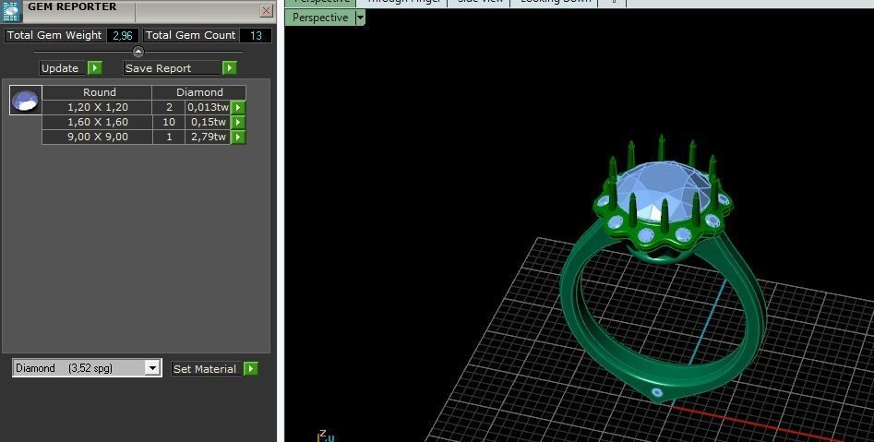The image size is (874, 442).
Task: Select the large center diamond in the viewport
Action: click(x=664, y=189)
